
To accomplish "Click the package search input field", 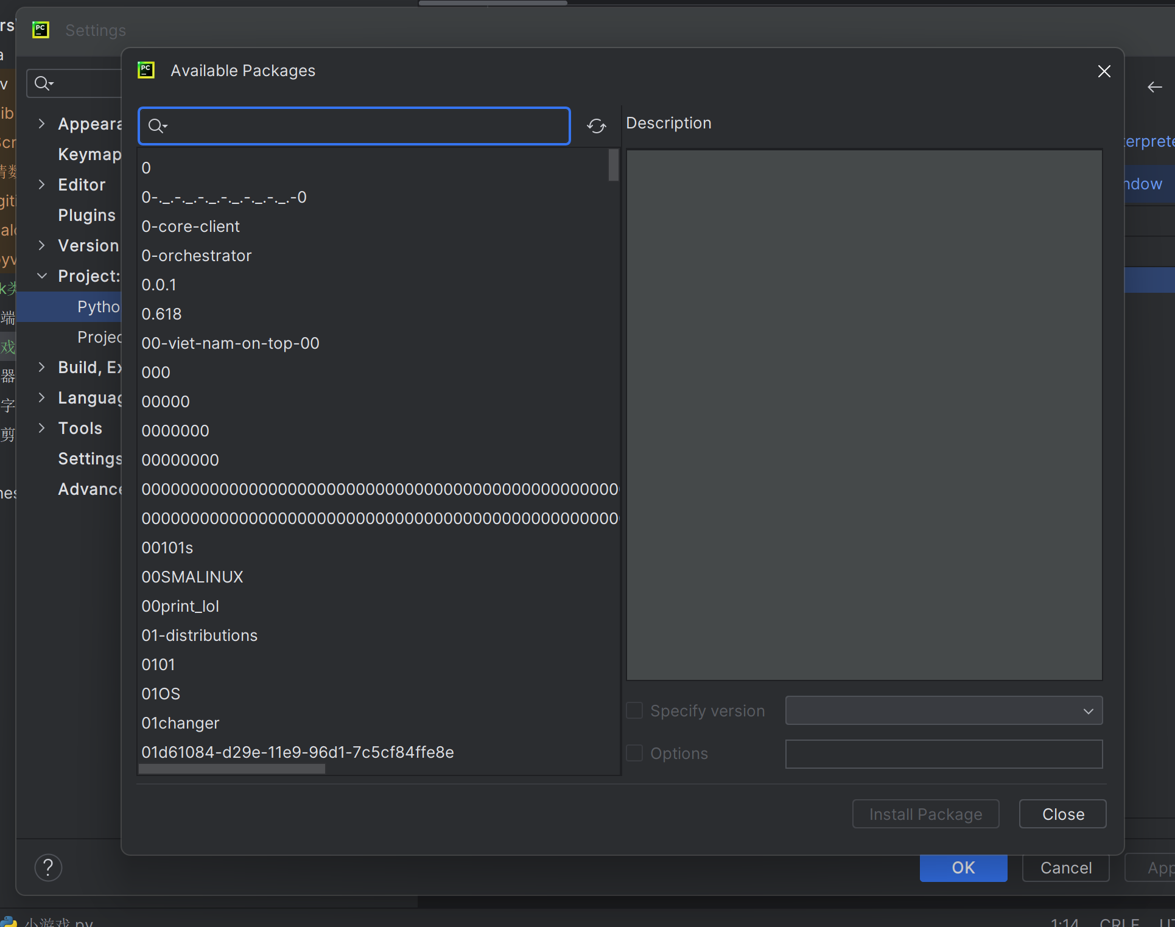I will [354, 126].
